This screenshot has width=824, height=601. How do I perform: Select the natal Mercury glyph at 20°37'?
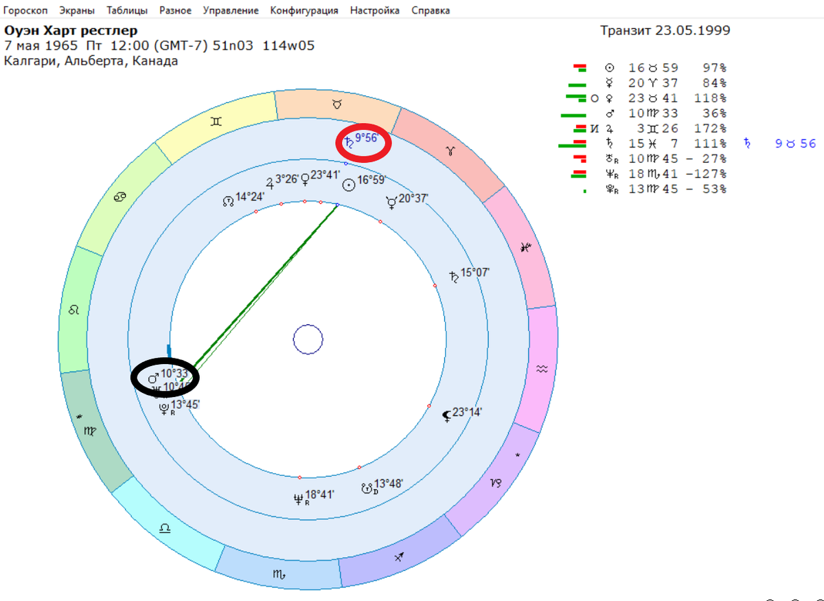click(x=391, y=201)
